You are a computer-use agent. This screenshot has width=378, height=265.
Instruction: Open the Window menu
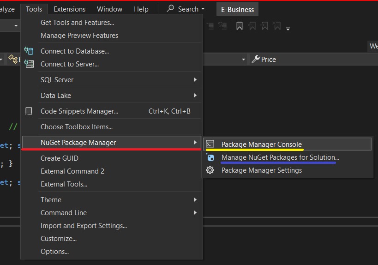[109, 9]
